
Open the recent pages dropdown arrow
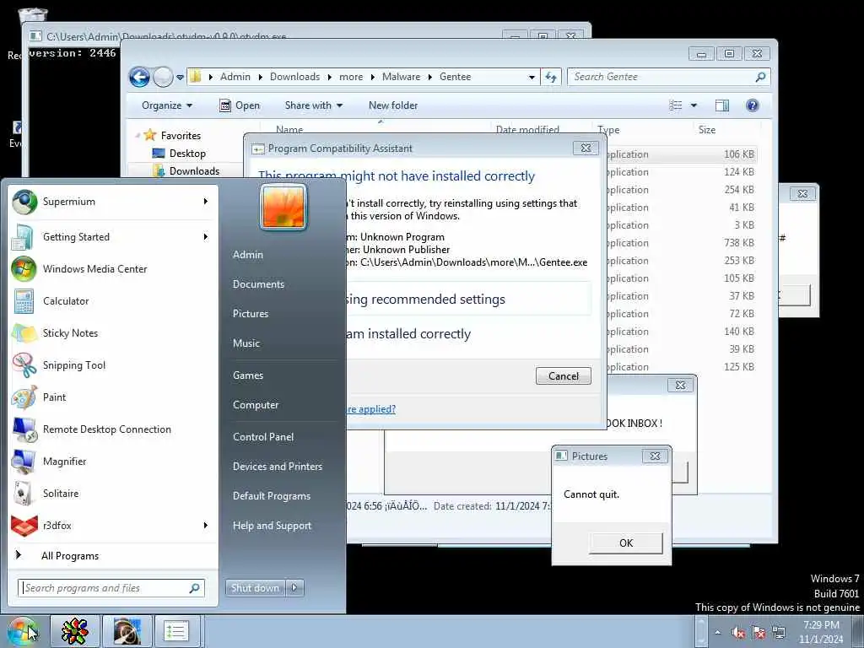pos(181,78)
